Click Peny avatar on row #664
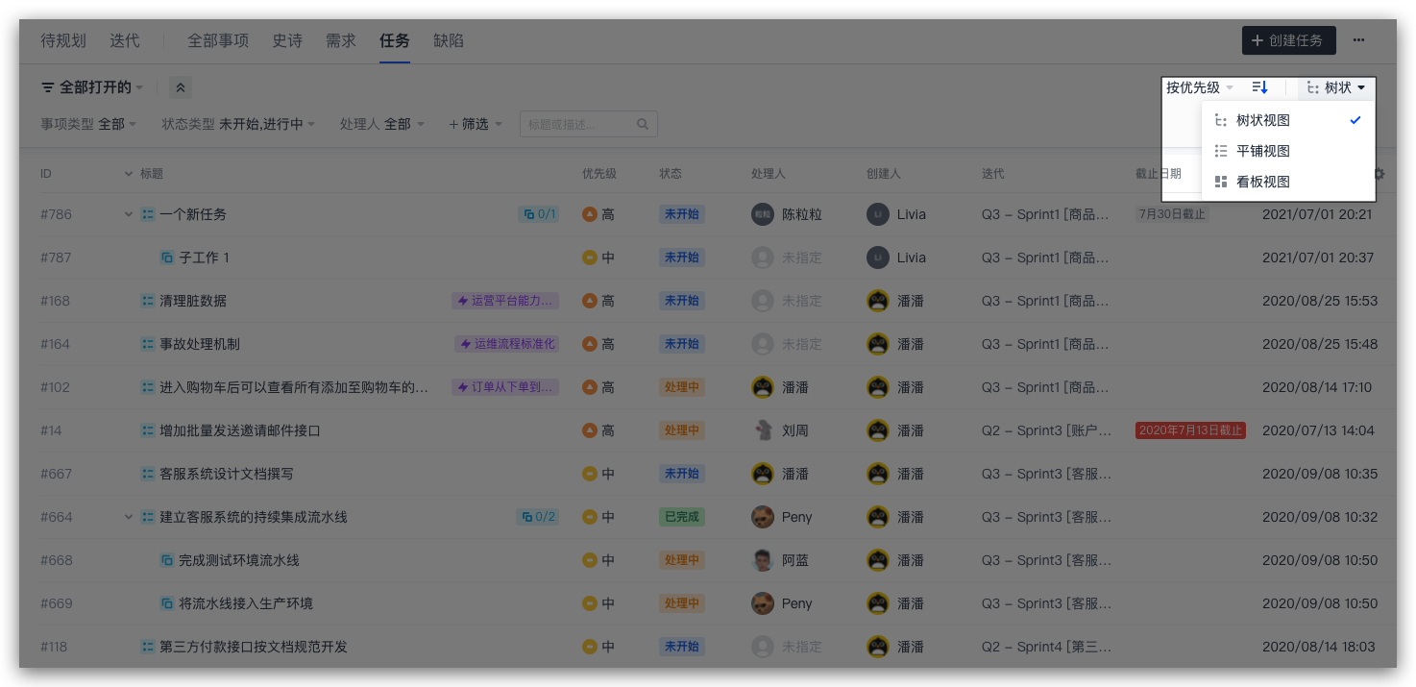This screenshot has height=687, width=1416. 763,517
